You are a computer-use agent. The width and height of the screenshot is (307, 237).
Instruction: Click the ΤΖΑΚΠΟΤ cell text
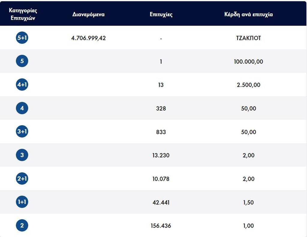pyautogui.click(x=249, y=38)
